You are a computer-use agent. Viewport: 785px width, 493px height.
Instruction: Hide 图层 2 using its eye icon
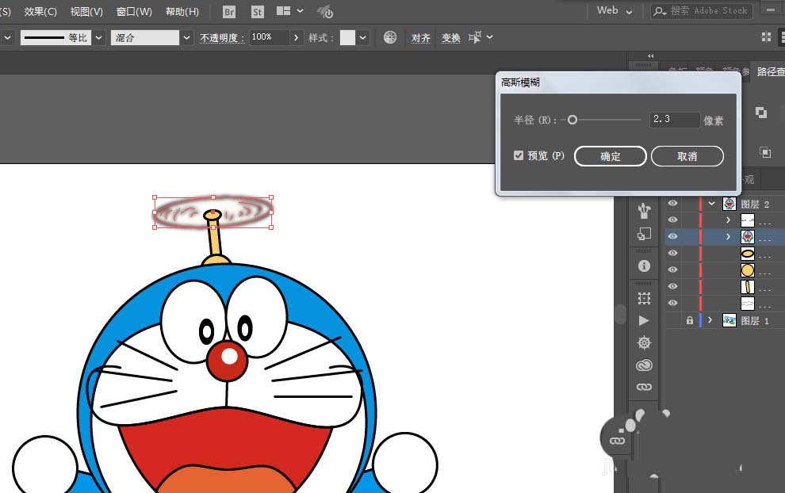click(x=672, y=204)
